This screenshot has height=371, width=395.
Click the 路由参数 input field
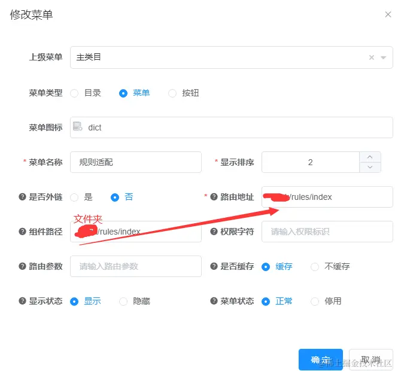point(136,266)
